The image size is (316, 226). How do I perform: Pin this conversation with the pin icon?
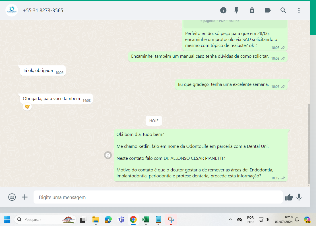pyautogui.click(x=236, y=10)
